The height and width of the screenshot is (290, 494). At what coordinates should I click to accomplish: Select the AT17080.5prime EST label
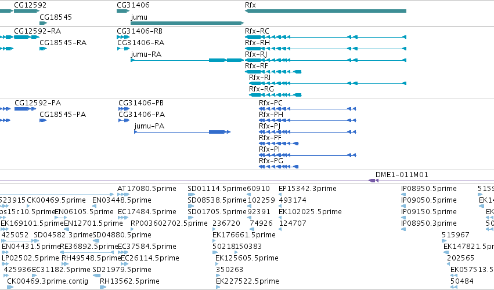tap(147, 189)
